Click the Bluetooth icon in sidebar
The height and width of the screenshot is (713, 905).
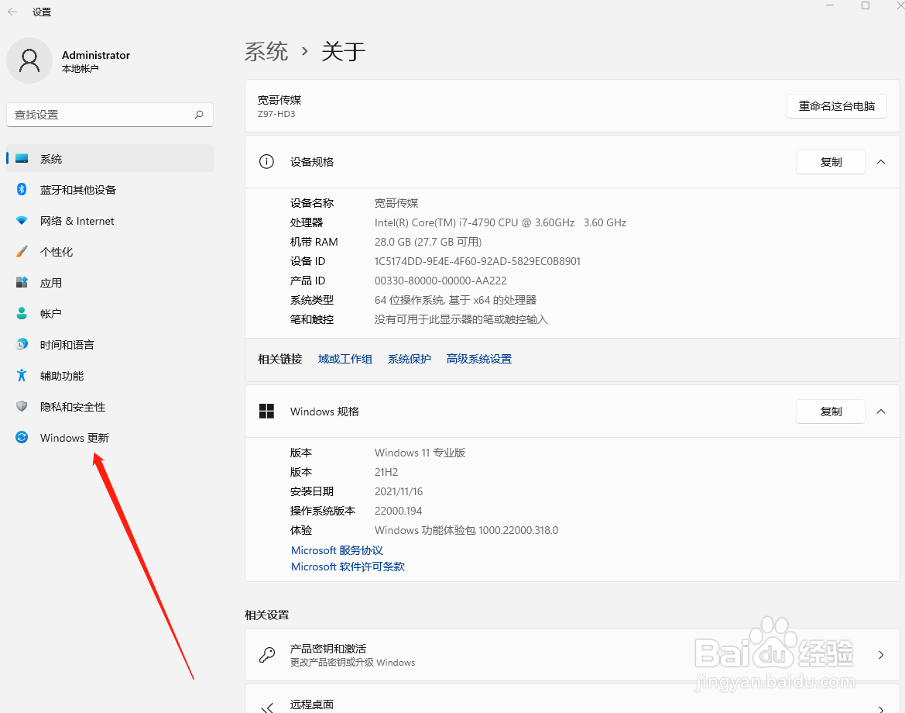[x=22, y=190]
